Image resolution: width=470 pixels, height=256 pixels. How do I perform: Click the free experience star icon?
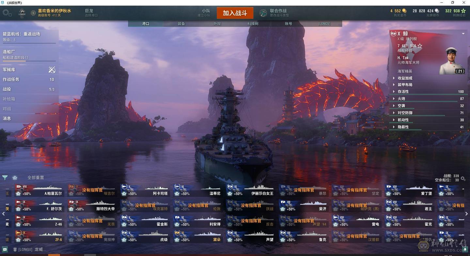point(463,11)
